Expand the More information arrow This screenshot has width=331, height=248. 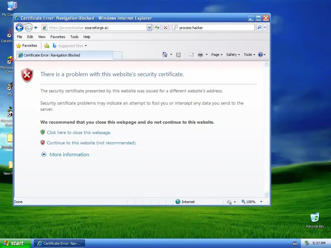44,154
